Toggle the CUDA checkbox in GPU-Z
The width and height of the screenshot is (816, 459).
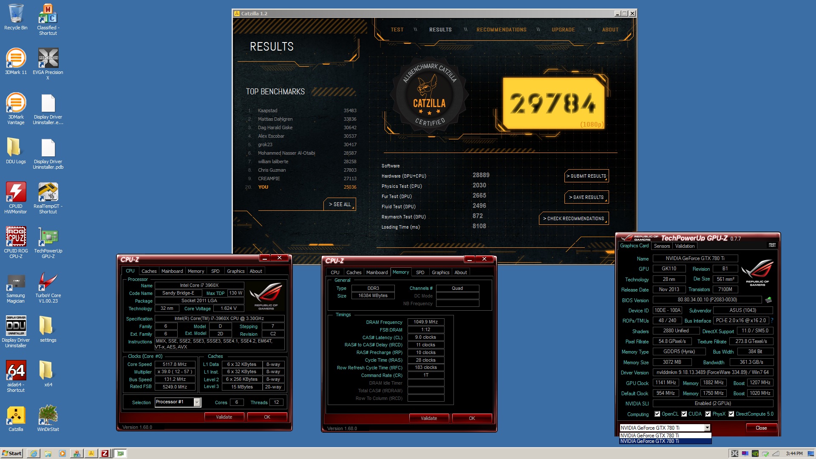[684, 414]
